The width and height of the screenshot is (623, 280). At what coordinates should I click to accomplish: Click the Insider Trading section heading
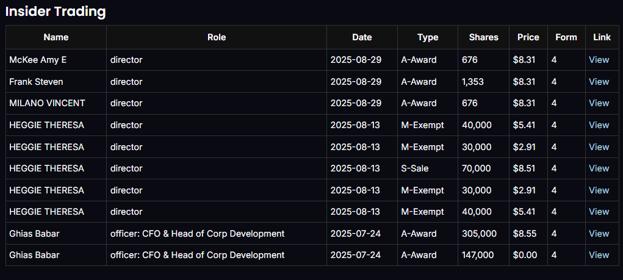[x=56, y=12]
